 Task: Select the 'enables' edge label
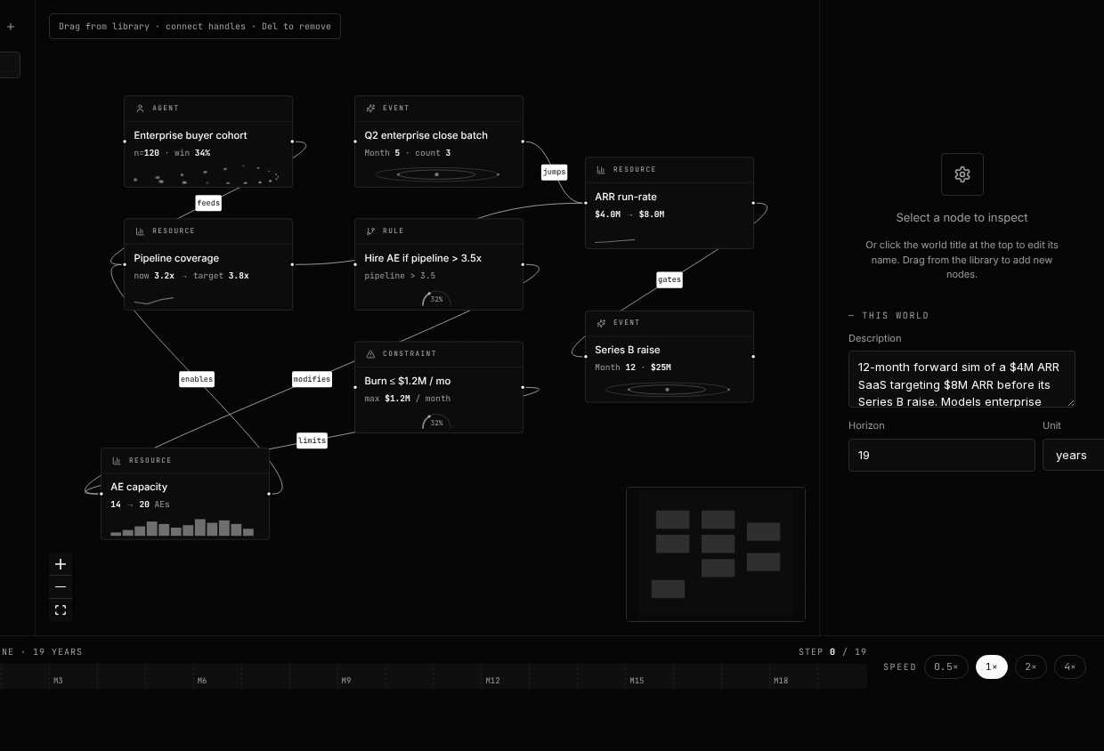click(x=197, y=379)
